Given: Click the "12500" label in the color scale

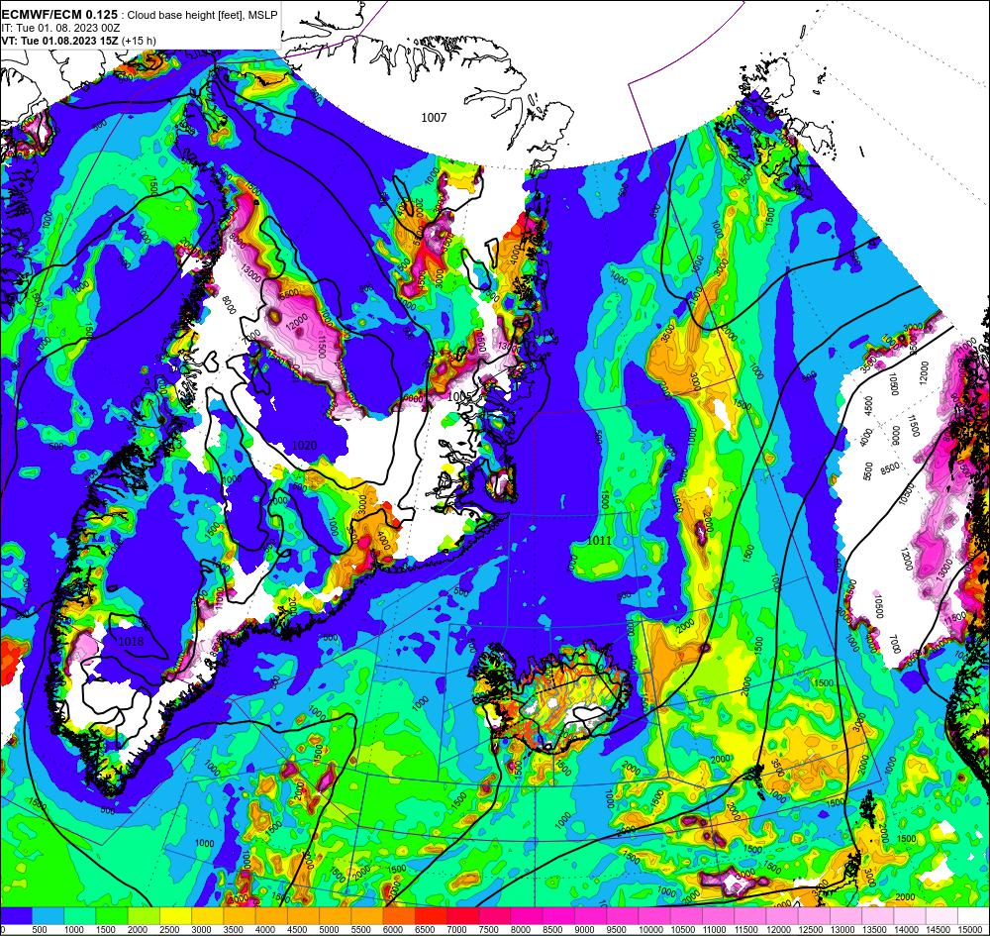Looking at the screenshot, I should [810, 930].
